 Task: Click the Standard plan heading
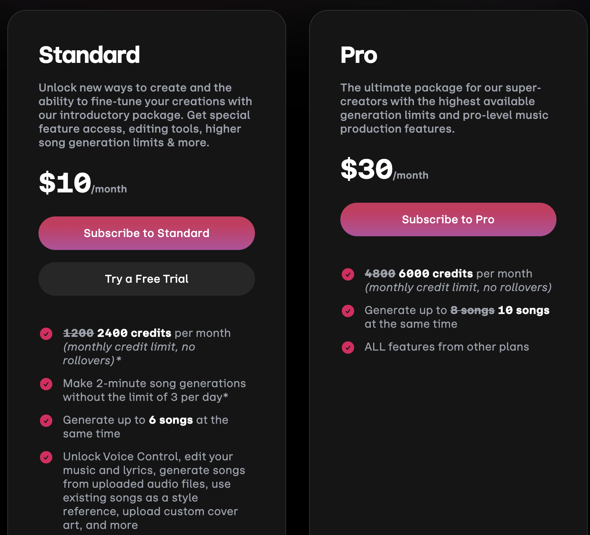[x=89, y=55]
